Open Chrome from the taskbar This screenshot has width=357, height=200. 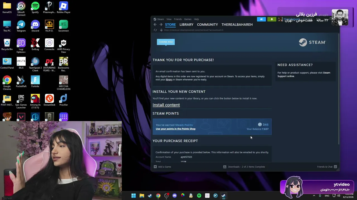[158, 196]
